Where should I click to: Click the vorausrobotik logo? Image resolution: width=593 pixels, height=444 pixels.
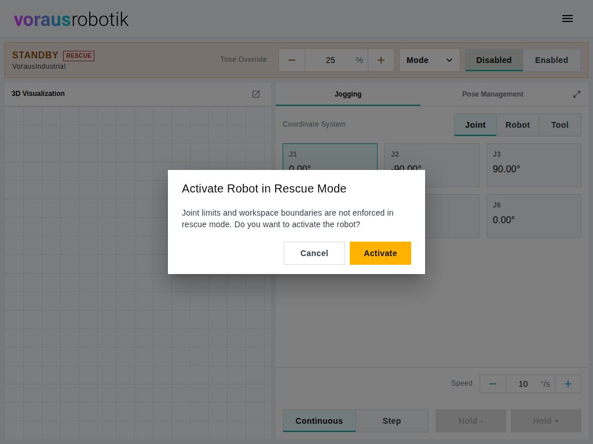[x=71, y=19]
